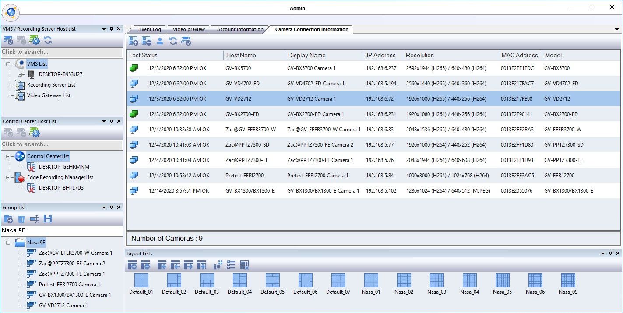Open the Layout Lists panel dropdown arrow
The image size is (623, 313).
(x=602, y=253)
